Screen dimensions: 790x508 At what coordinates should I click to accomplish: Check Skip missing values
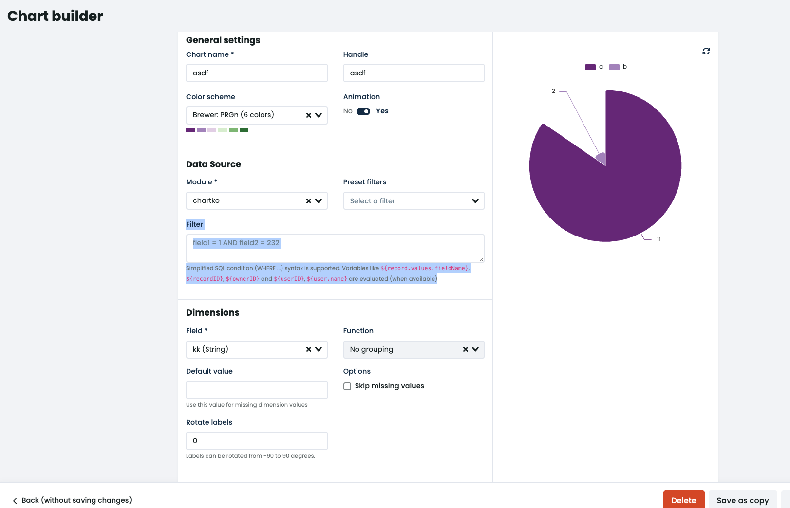[x=347, y=386]
